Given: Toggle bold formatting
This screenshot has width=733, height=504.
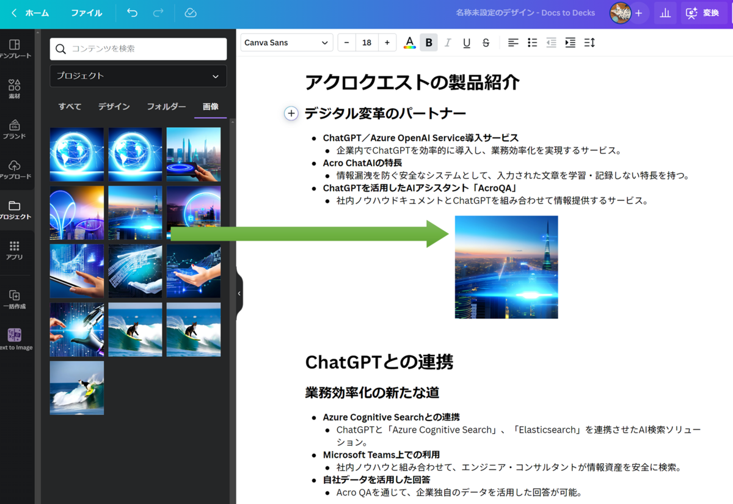Looking at the screenshot, I should click(429, 43).
